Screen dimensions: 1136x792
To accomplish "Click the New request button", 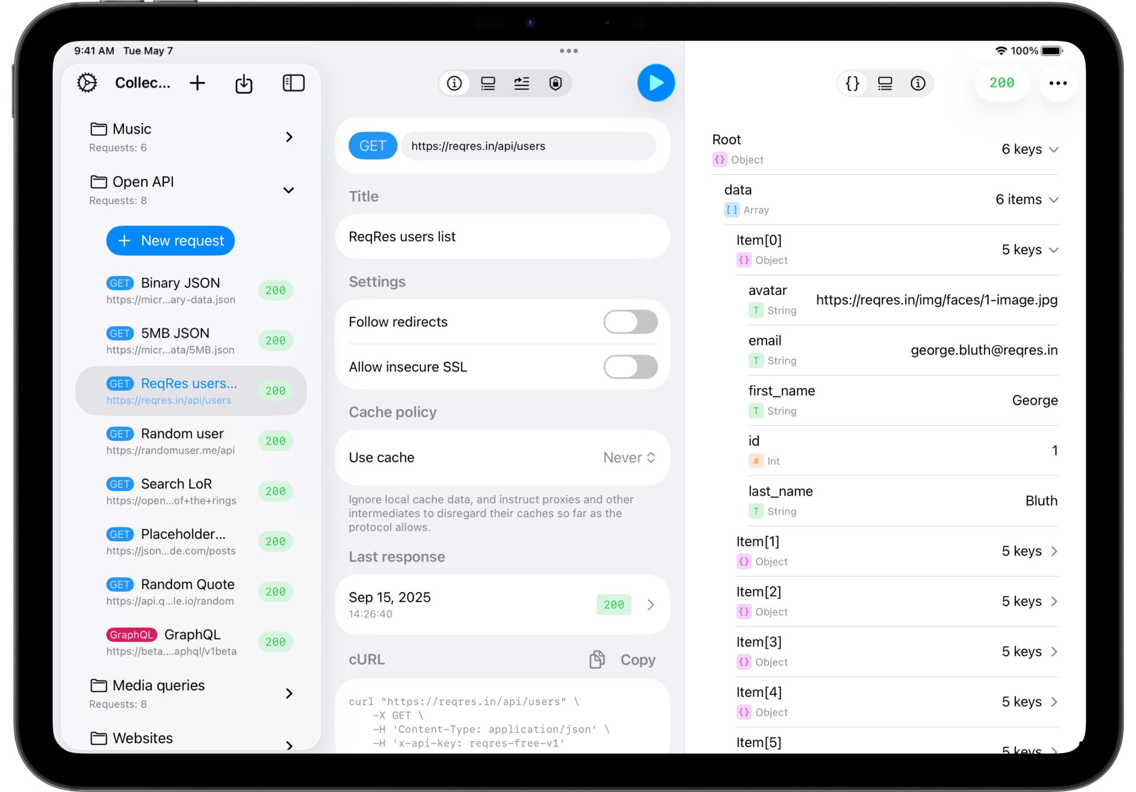I will [170, 241].
